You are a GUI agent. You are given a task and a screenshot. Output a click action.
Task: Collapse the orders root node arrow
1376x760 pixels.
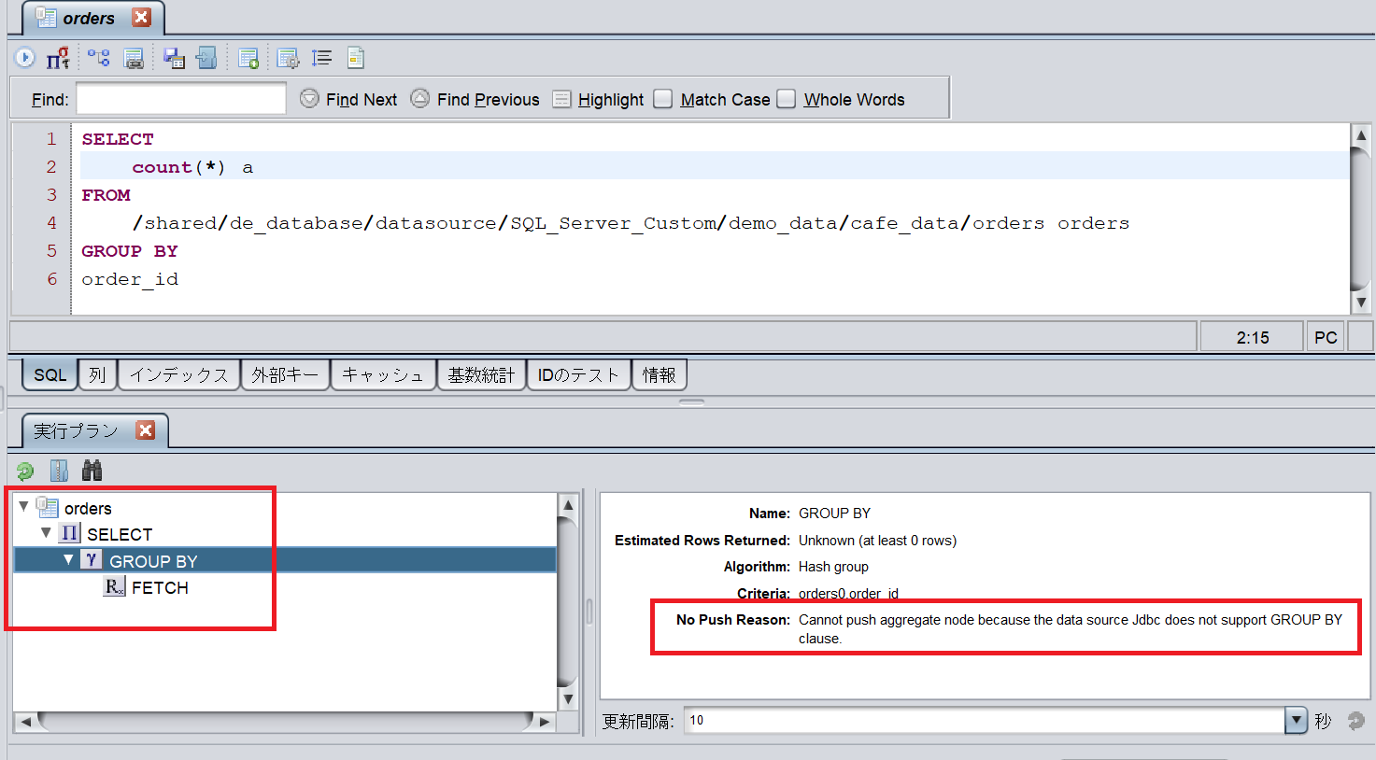pos(23,506)
